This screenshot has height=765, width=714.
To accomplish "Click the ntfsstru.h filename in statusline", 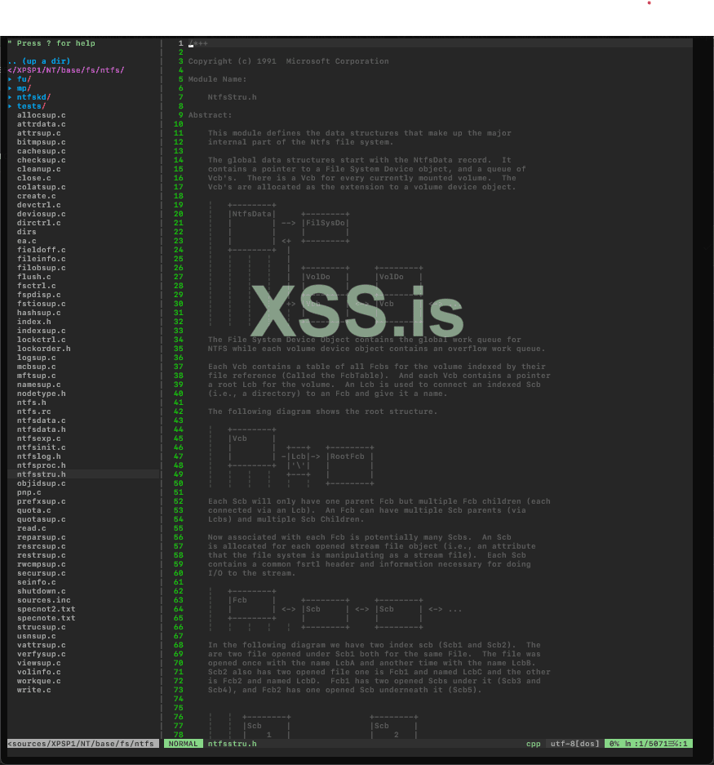I will [x=232, y=744].
